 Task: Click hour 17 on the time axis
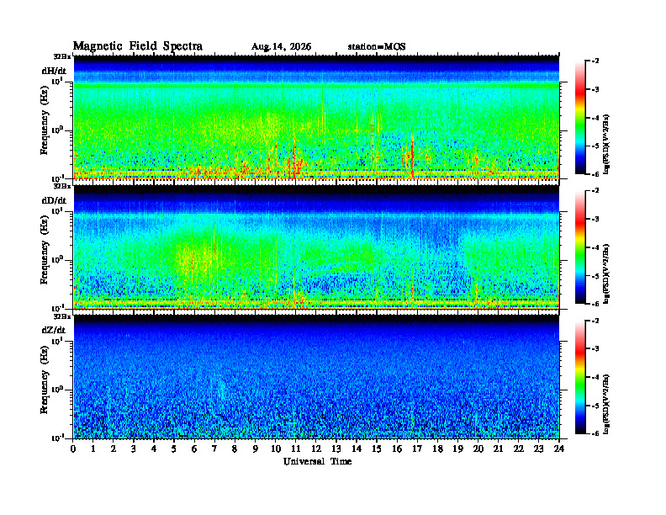[x=417, y=449]
